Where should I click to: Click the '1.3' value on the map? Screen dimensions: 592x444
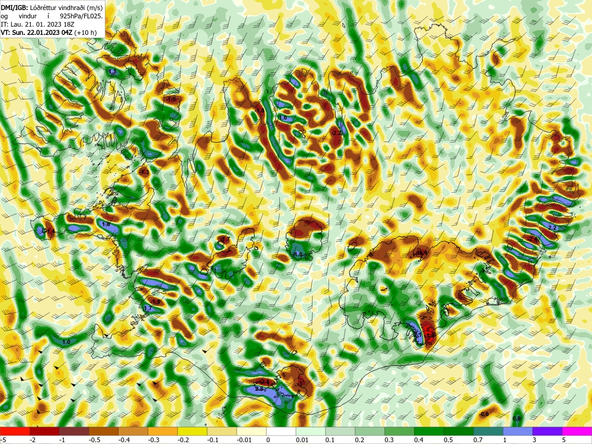point(112,72)
